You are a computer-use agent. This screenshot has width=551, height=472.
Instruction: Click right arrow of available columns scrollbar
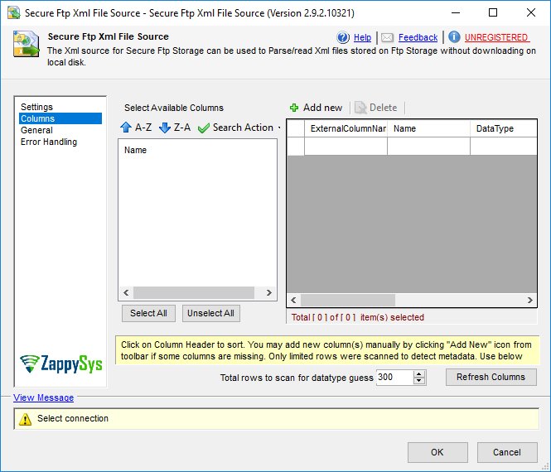(x=268, y=292)
